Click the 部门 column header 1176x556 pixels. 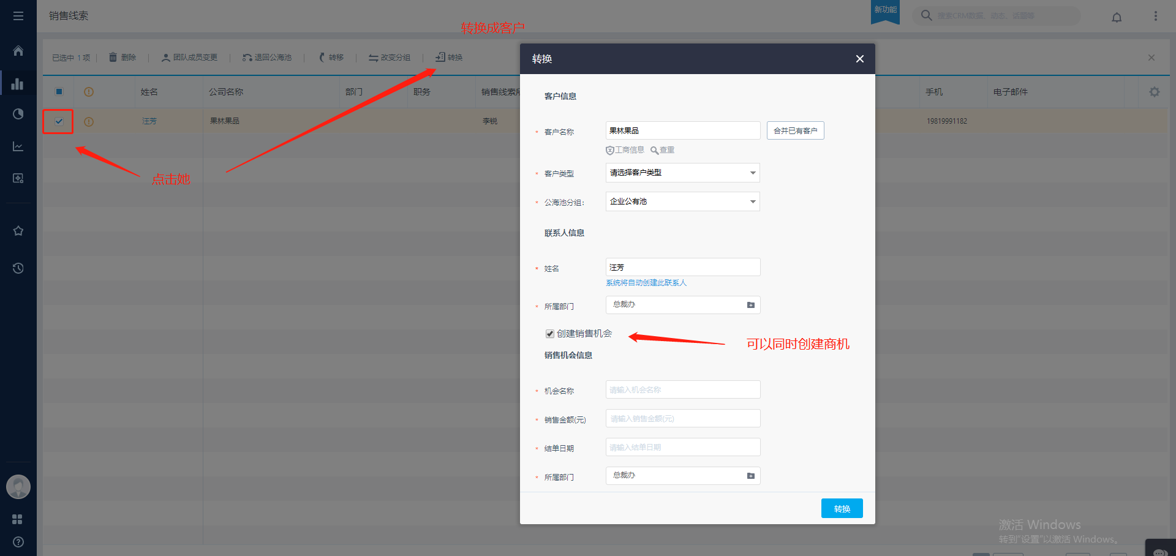pyautogui.click(x=353, y=92)
